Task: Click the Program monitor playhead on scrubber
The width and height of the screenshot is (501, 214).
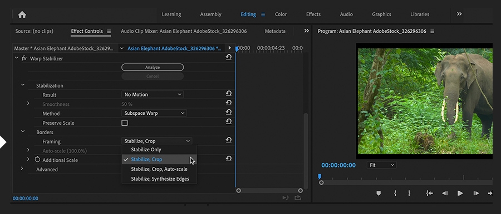Action: tap(319, 177)
